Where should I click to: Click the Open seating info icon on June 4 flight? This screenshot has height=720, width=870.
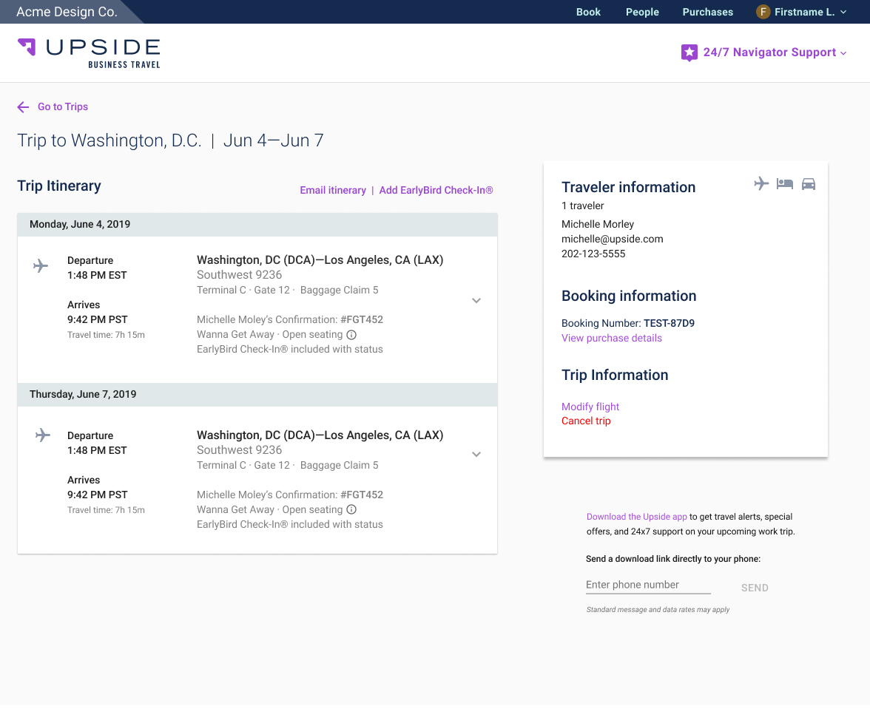coord(351,335)
